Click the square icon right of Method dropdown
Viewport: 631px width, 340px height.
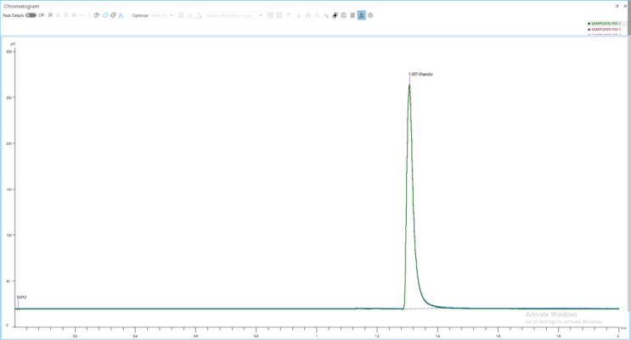181,15
